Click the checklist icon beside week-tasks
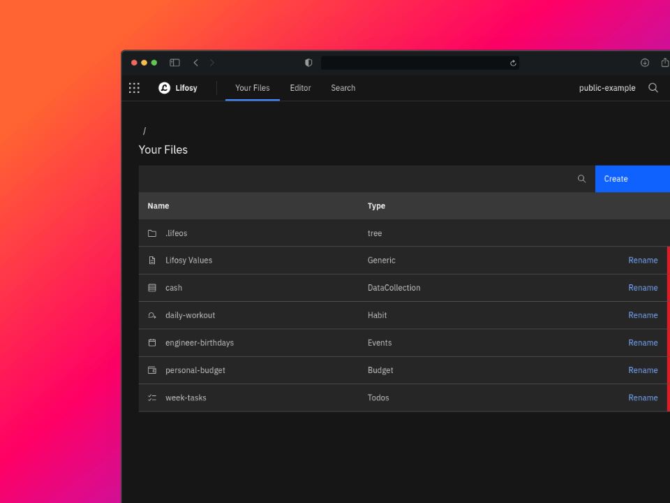The width and height of the screenshot is (670, 503). click(x=152, y=398)
